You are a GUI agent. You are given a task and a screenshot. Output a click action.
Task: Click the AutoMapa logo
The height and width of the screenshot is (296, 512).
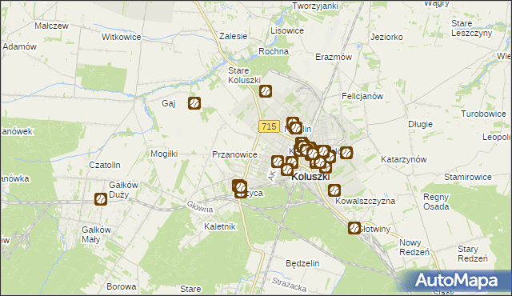(x=456, y=281)
